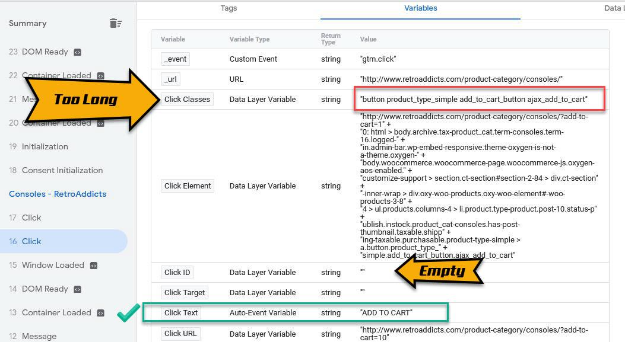Click the Click URL variable button
The width and height of the screenshot is (625, 342).
180,333
